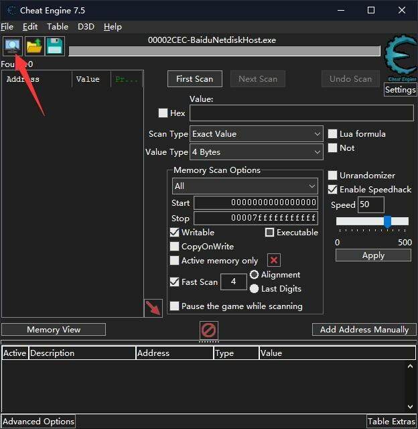Expand the memory region All dropdown

coord(245,186)
